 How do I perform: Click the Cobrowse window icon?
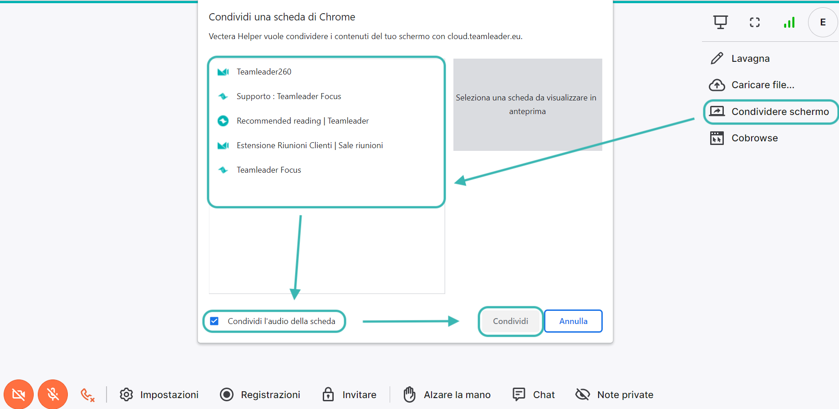[717, 138]
